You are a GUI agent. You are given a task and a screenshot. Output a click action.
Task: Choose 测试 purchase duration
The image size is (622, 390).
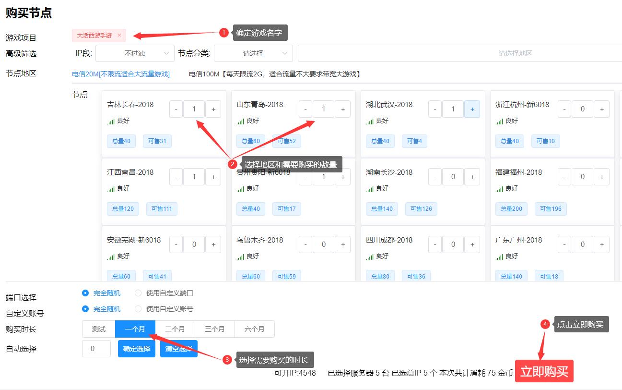tap(99, 329)
